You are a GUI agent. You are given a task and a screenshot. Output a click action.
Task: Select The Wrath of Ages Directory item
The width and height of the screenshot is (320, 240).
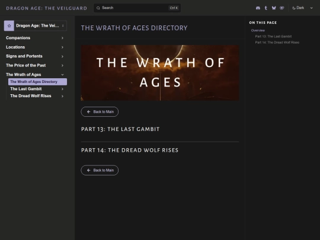(37, 82)
